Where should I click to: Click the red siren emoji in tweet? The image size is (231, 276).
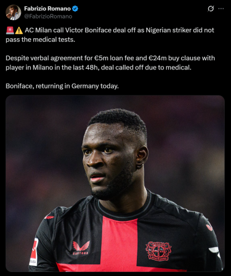point(10,30)
